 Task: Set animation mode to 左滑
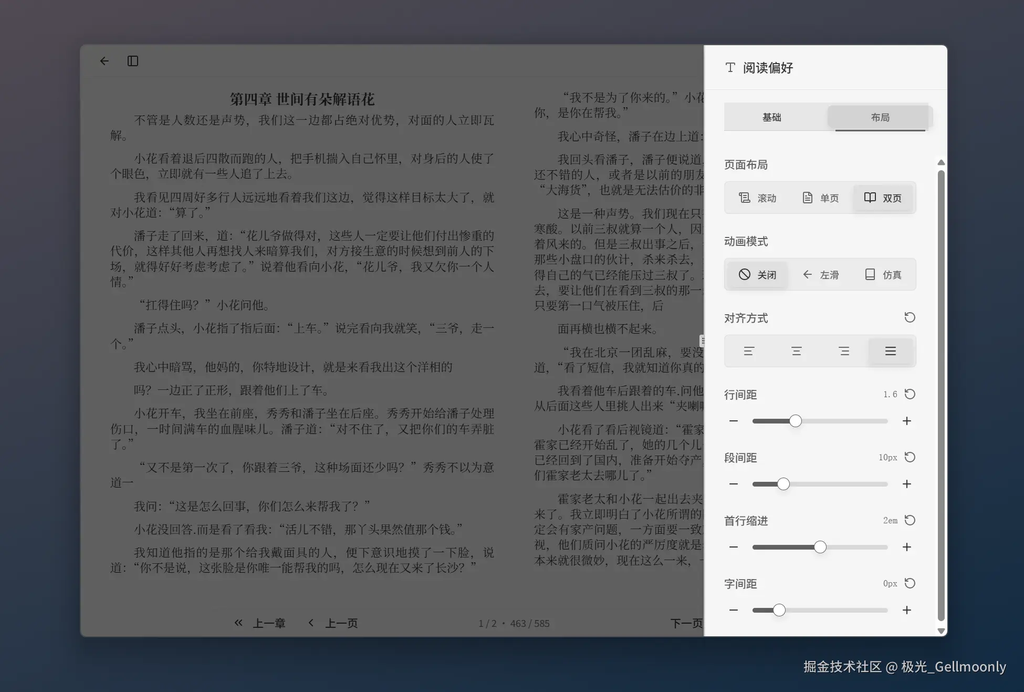click(821, 274)
